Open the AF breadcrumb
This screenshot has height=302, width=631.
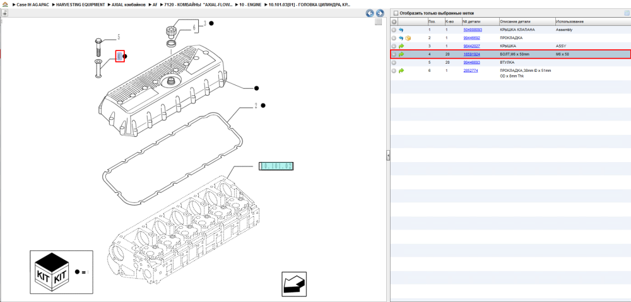pos(155,4)
